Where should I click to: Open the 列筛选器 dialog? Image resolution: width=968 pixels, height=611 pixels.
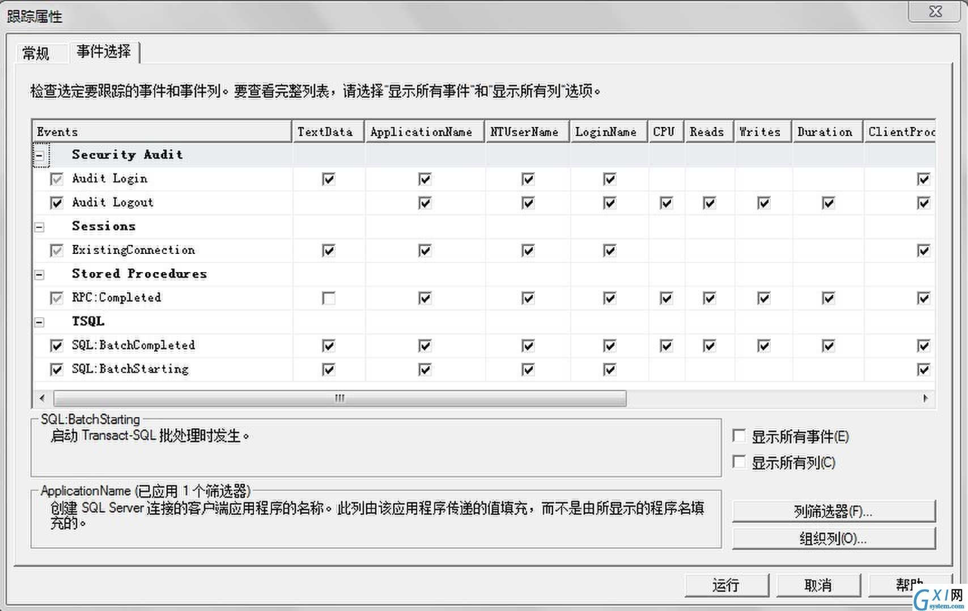click(834, 511)
